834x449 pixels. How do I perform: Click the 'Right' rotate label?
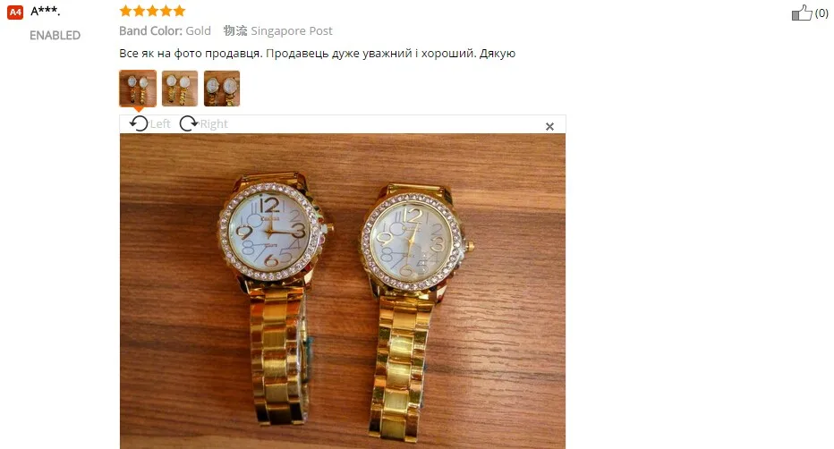coord(214,123)
